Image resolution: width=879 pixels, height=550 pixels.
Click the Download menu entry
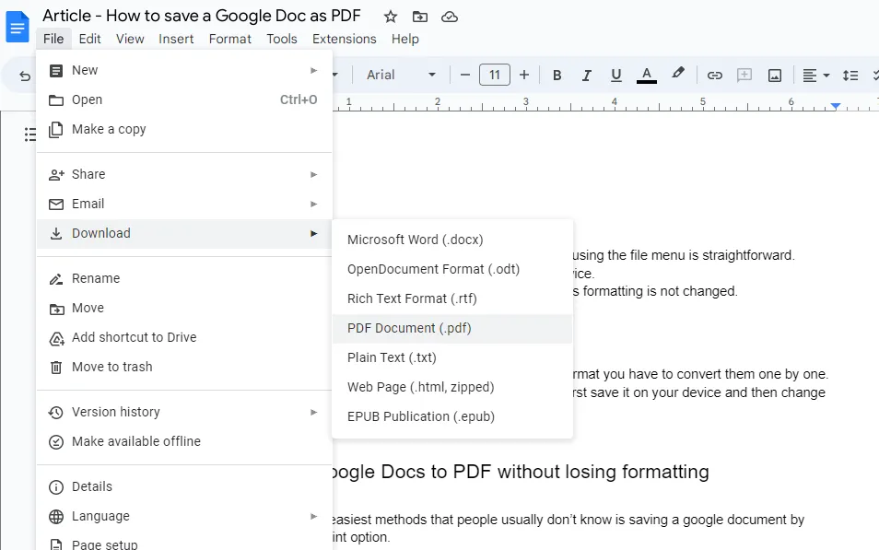(184, 233)
